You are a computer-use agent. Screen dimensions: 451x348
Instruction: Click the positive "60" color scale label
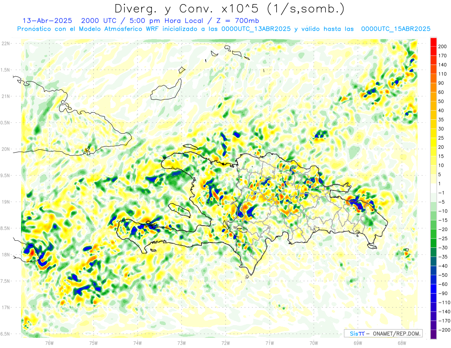442,92
